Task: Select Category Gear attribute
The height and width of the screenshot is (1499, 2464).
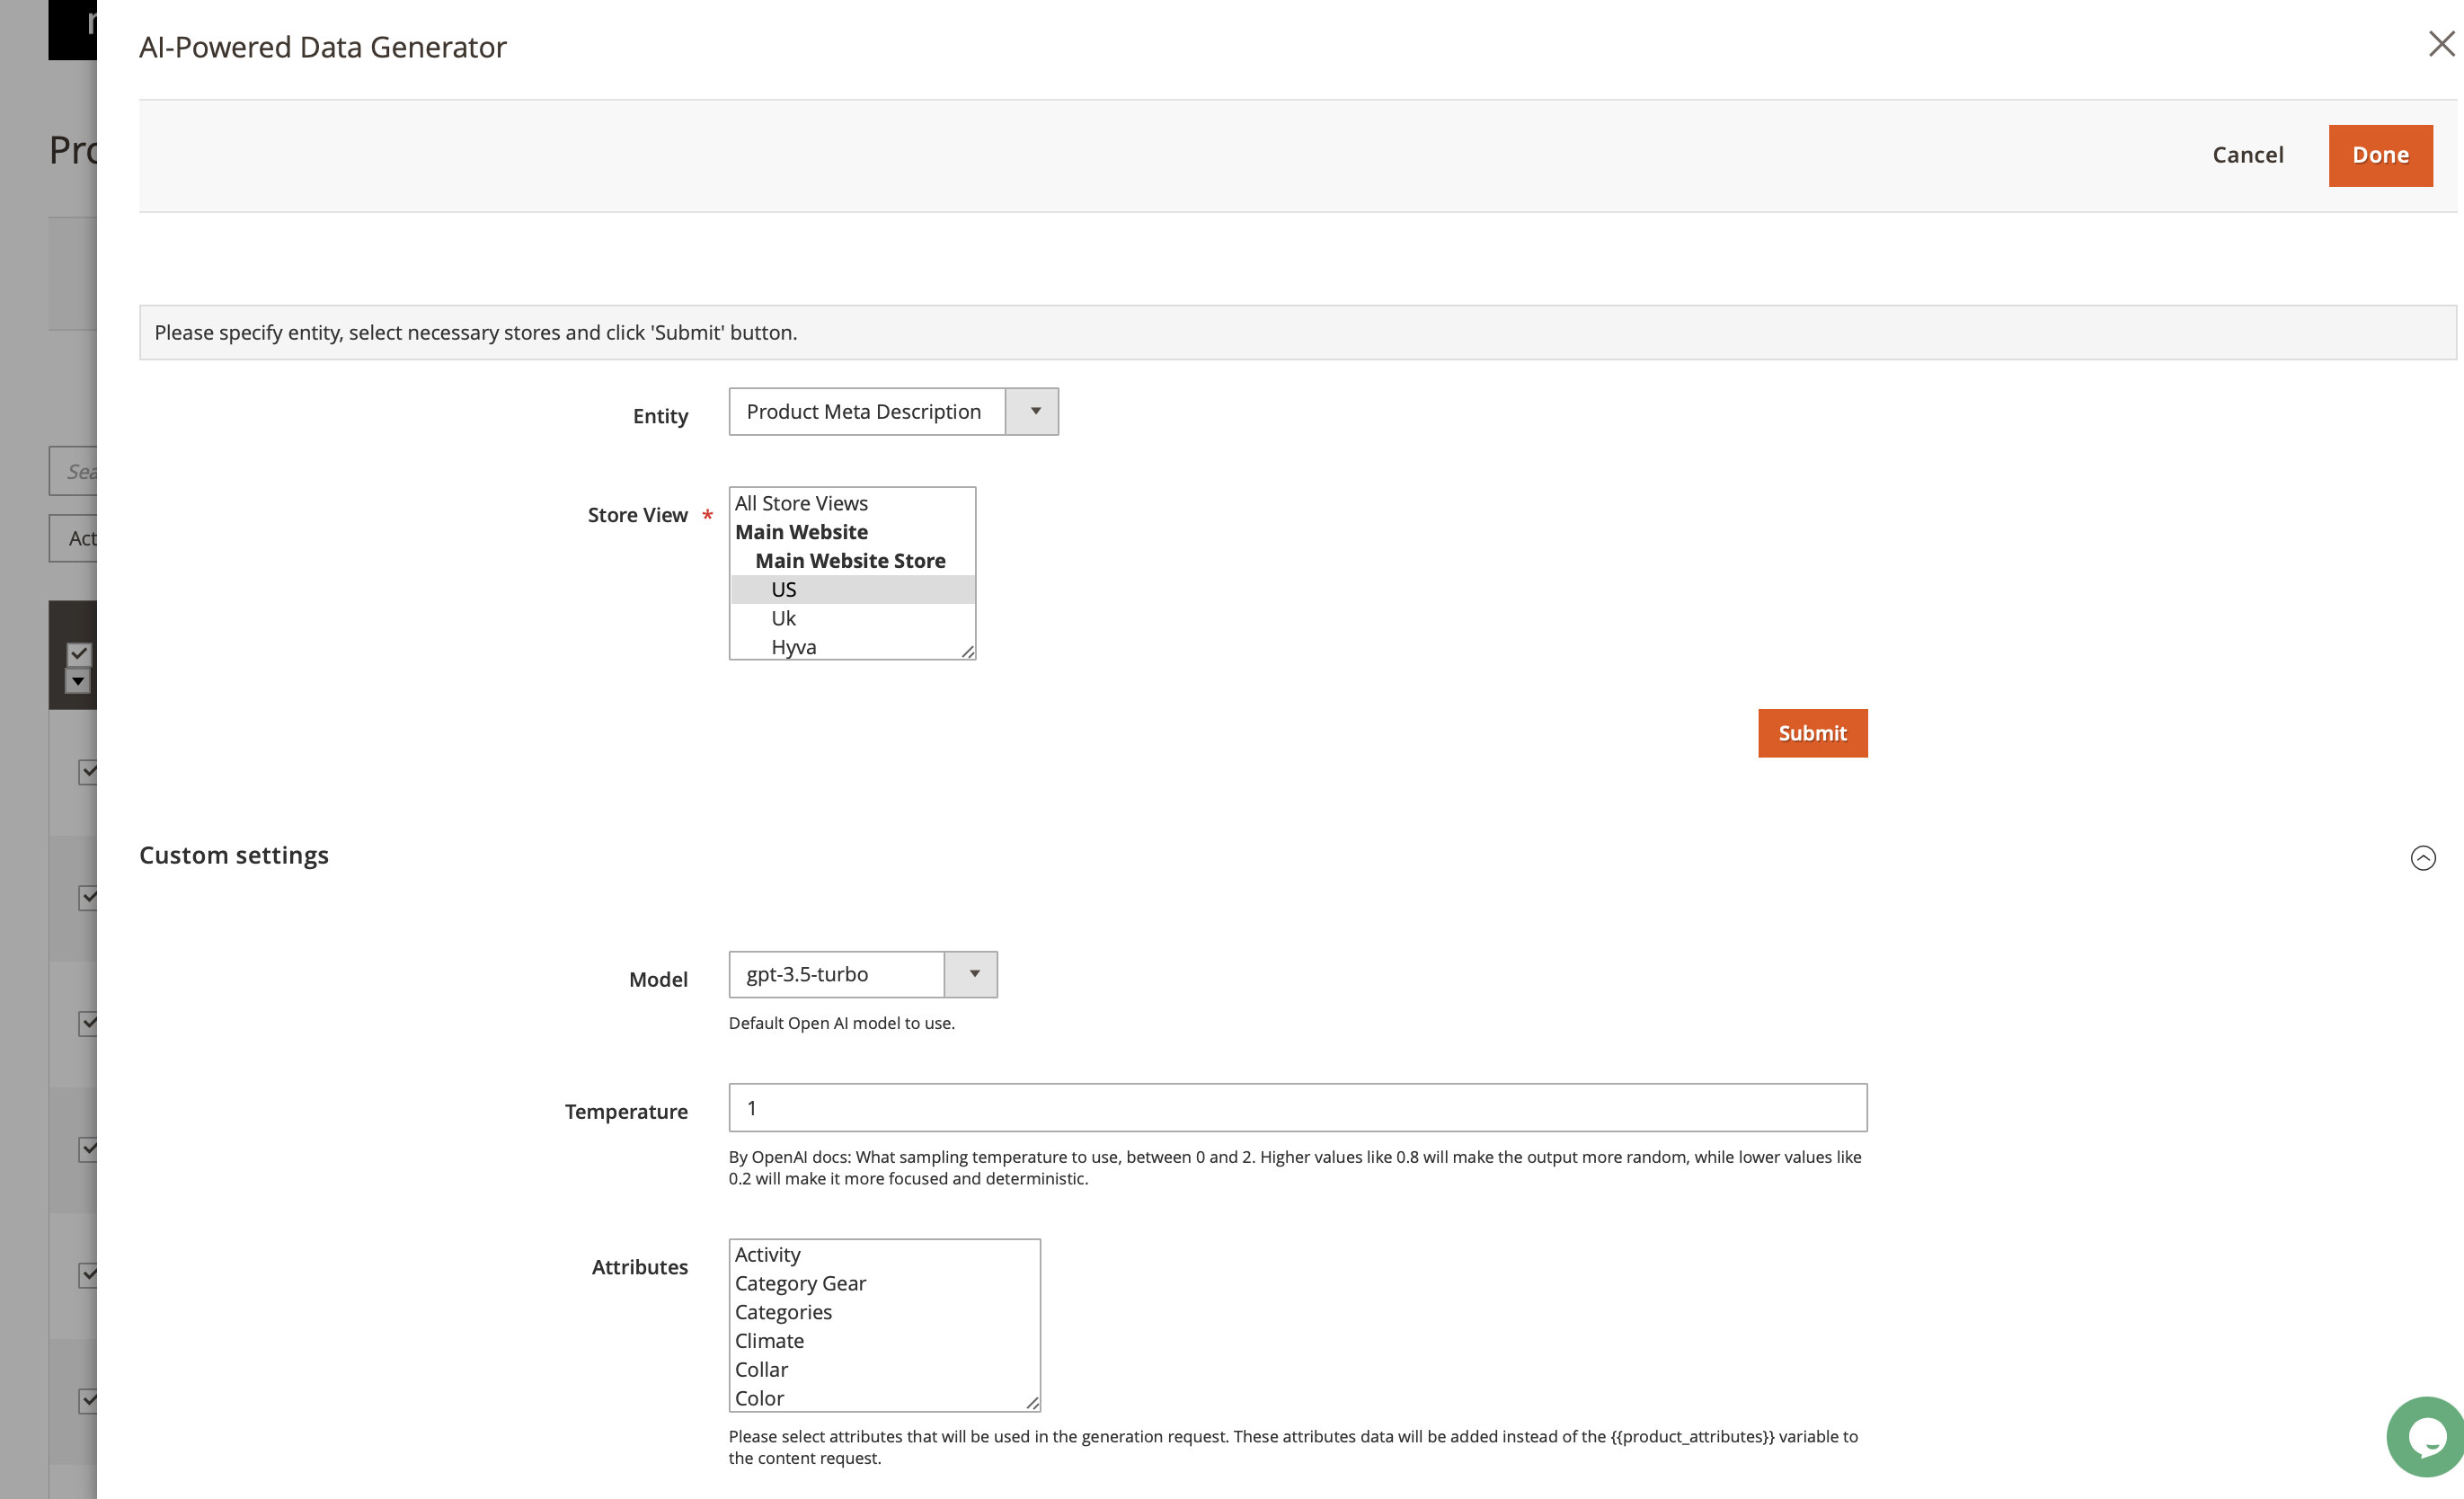Action: [x=884, y=1283]
